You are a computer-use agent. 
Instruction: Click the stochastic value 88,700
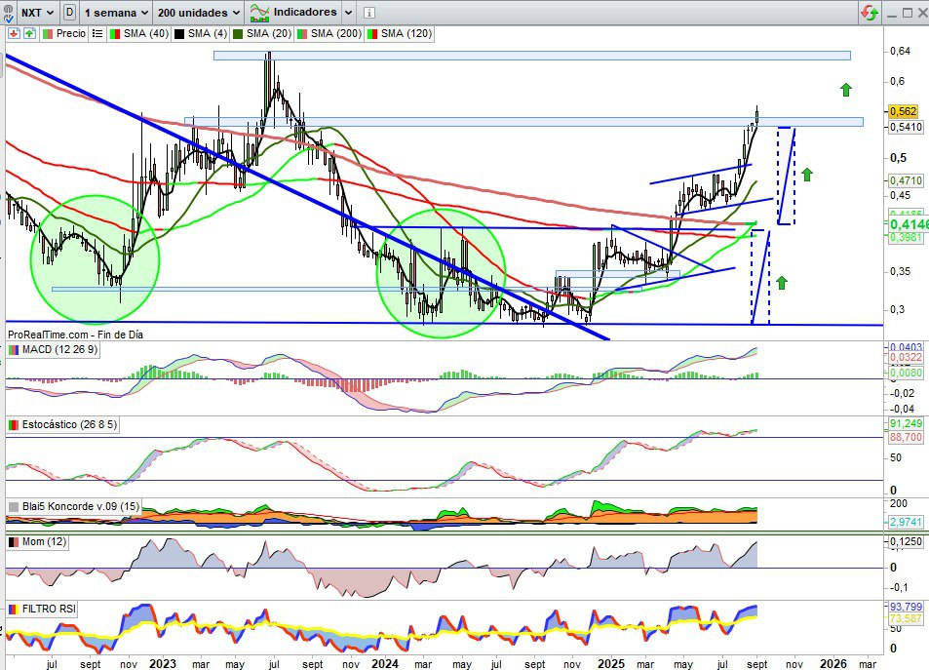pyautogui.click(x=906, y=438)
